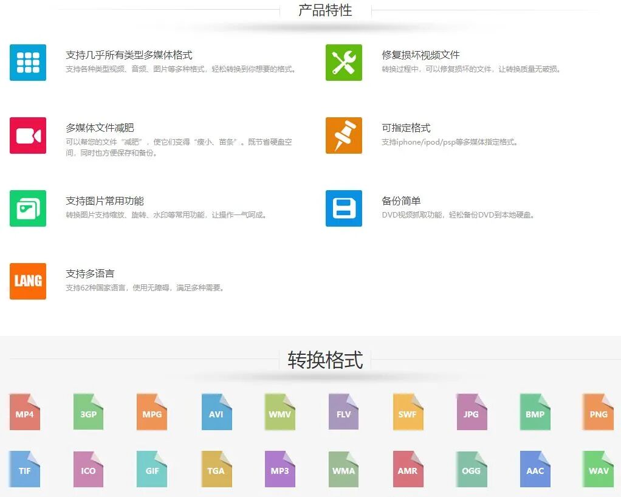Viewport: 621px width, 497px height.
Task: Select the MPG format icon
Action: pos(152,412)
